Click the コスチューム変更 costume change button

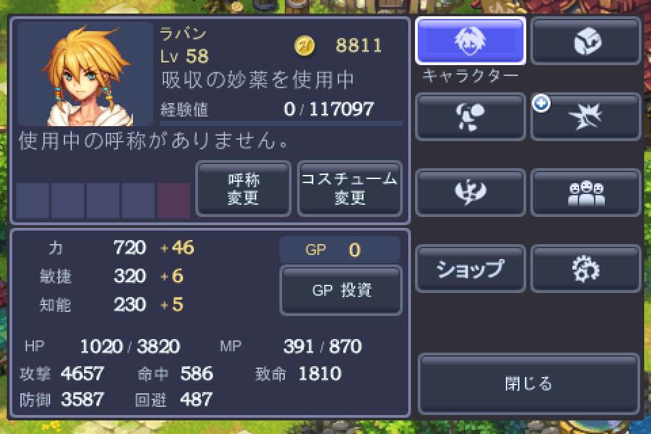click(x=350, y=189)
